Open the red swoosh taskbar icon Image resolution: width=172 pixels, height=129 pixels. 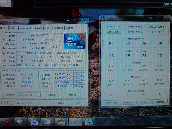(6, 122)
